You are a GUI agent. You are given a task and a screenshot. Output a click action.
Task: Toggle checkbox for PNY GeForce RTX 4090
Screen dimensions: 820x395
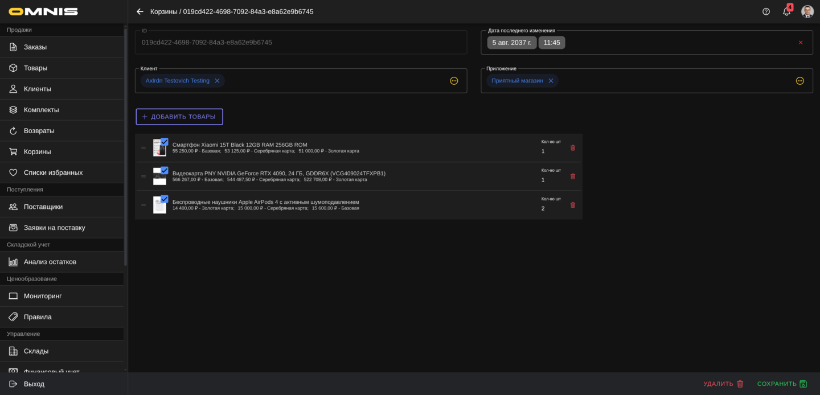tap(164, 170)
